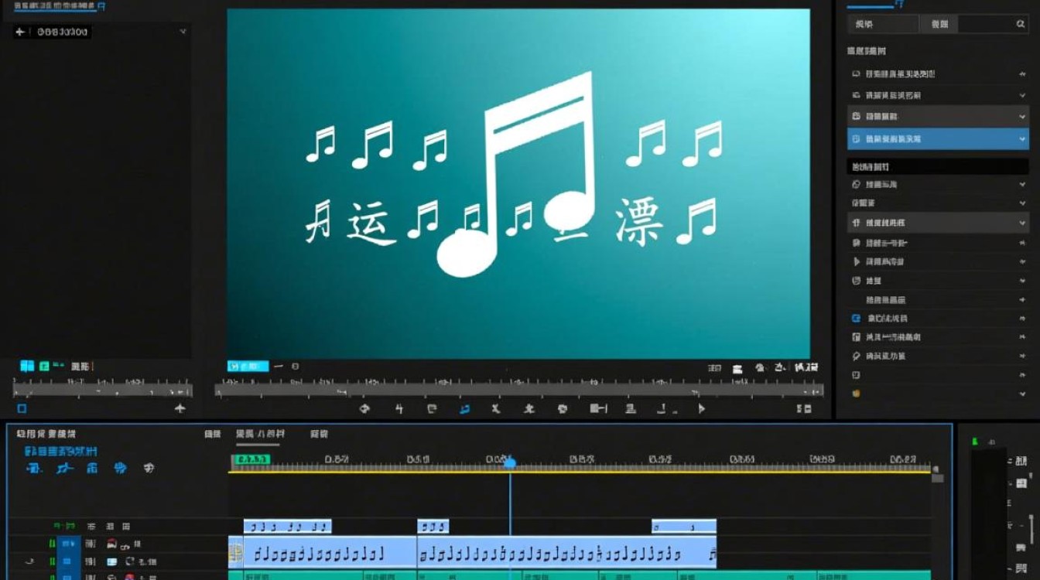
Task: Select the middle small music-note clip on upper track
Action: [433, 527]
